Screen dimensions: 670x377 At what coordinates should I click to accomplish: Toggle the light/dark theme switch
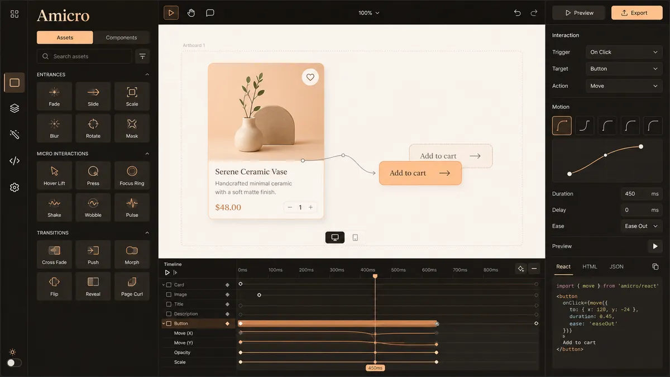[x=14, y=362]
